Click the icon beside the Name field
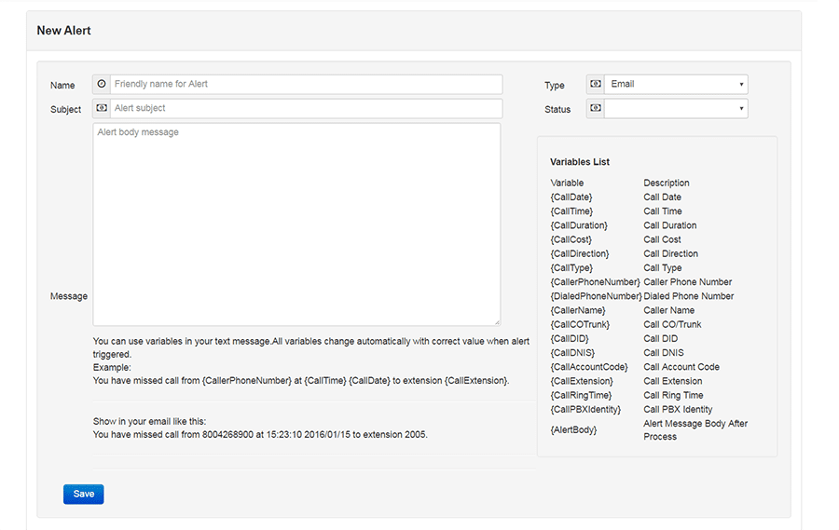Viewport: 839px width, 530px height. point(102,84)
